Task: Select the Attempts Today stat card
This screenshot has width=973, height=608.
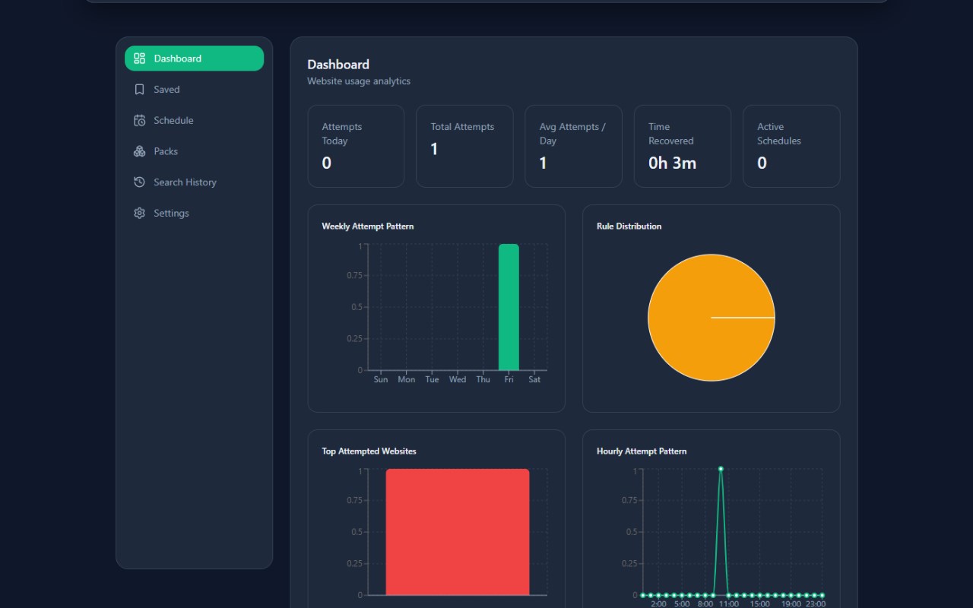Action: 356,146
